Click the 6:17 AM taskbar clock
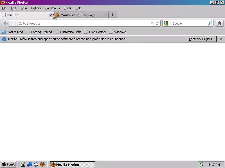The width and height of the screenshot is (225, 168). [214, 165]
